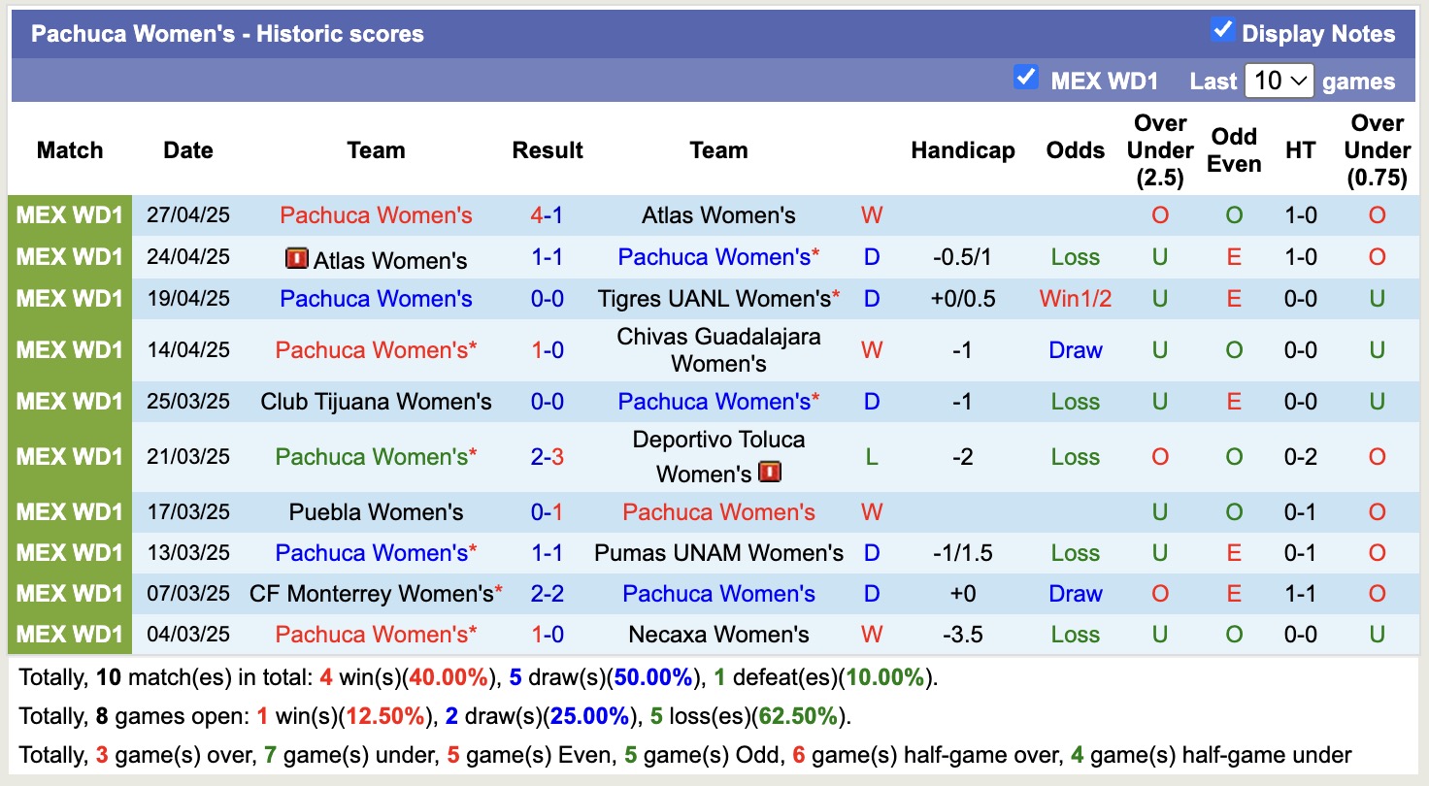Select Necaxa Women's team link
Viewport: 1429px width, 786px height.
[x=718, y=635]
